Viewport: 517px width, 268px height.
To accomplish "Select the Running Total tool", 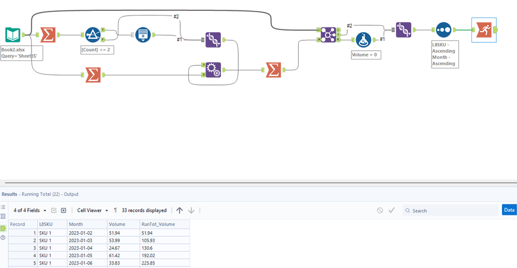I will coord(484,29).
